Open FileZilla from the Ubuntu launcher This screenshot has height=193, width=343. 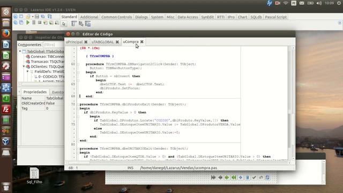pyautogui.click(x=6, y=109)
